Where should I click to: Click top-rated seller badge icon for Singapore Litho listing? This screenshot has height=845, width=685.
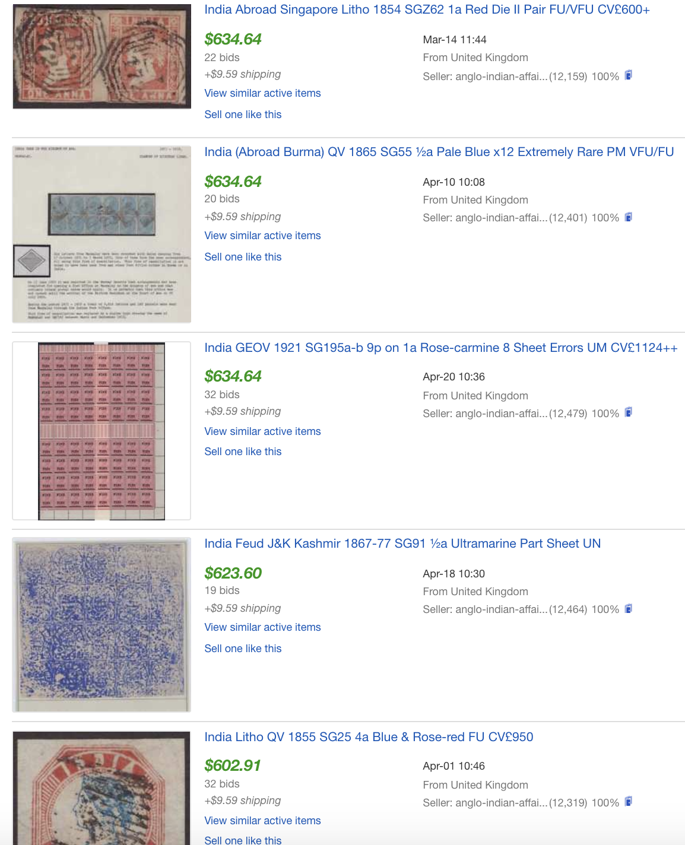[x=629, y=75]
